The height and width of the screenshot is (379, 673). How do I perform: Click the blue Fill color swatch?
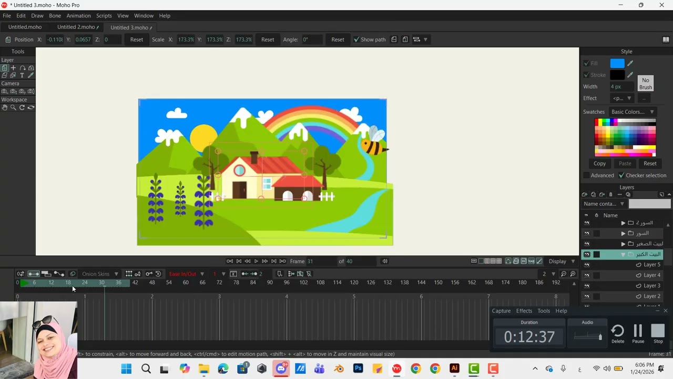[x=617, y=63]
